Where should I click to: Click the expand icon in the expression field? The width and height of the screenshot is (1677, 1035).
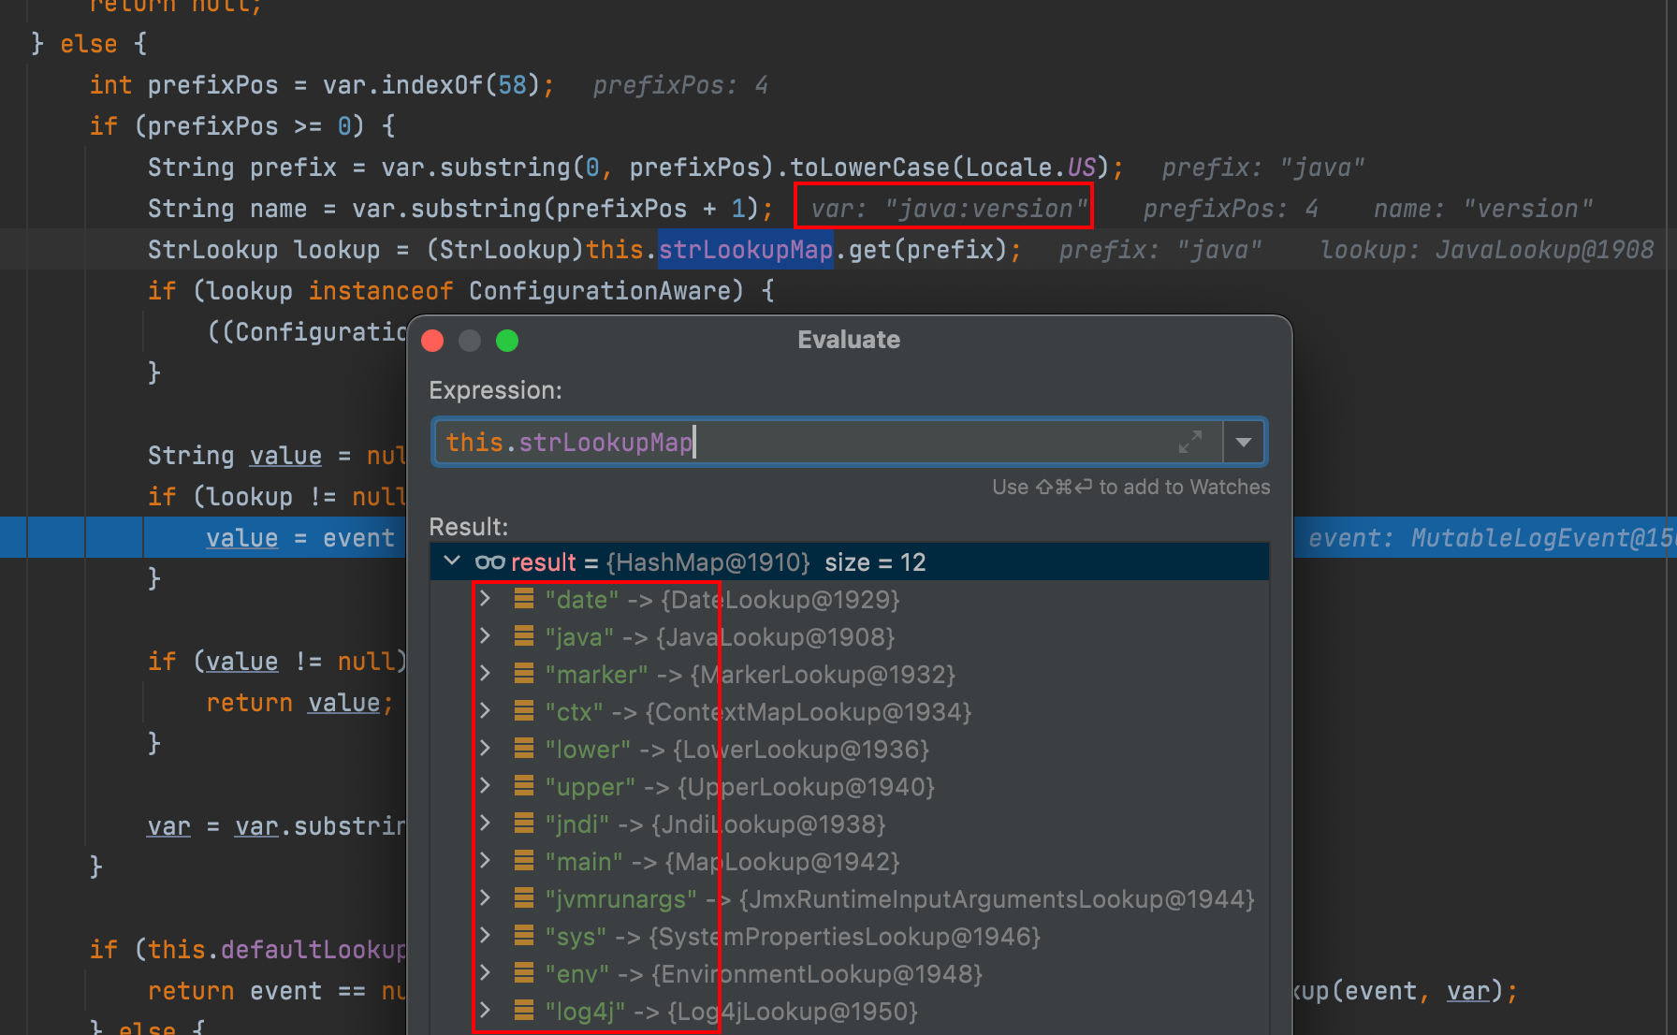pos(1189,443)
